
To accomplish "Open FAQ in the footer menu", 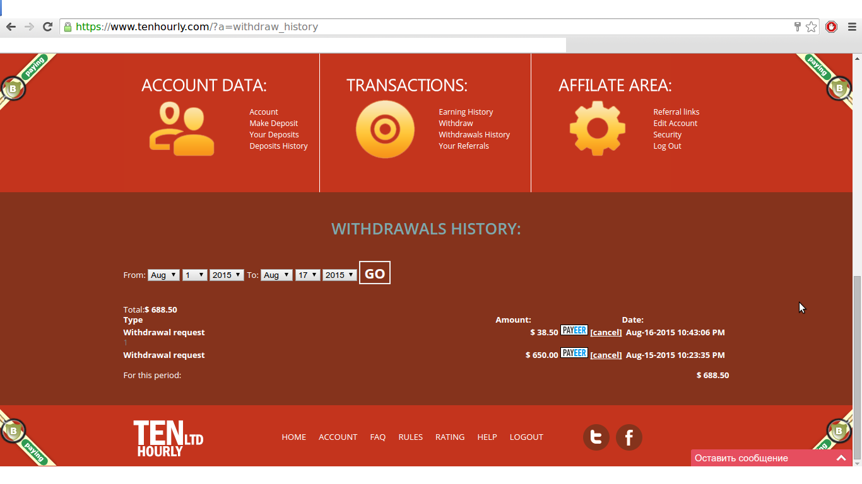I will click(377, 437).
